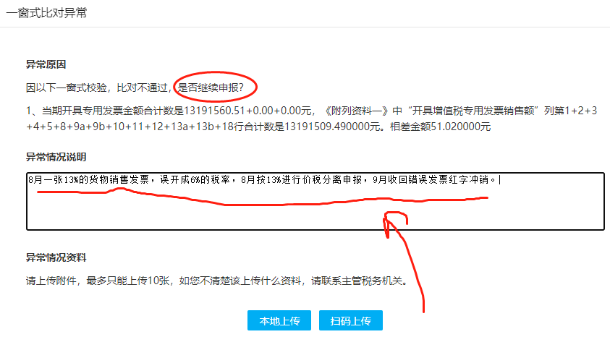Click the 相差金额51.020000元 text
The image size is (610, 350).
pos(440,127)
